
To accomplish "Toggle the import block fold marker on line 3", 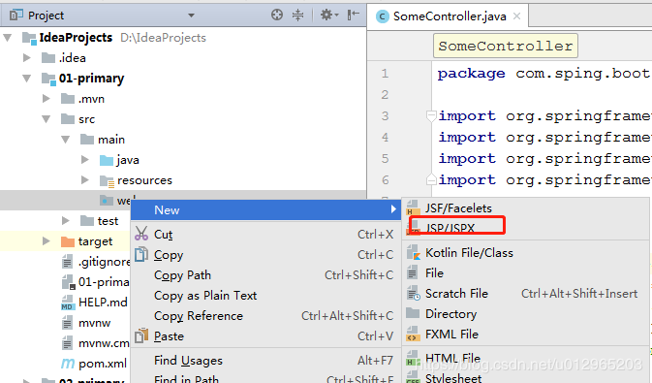I will (431, 116).
